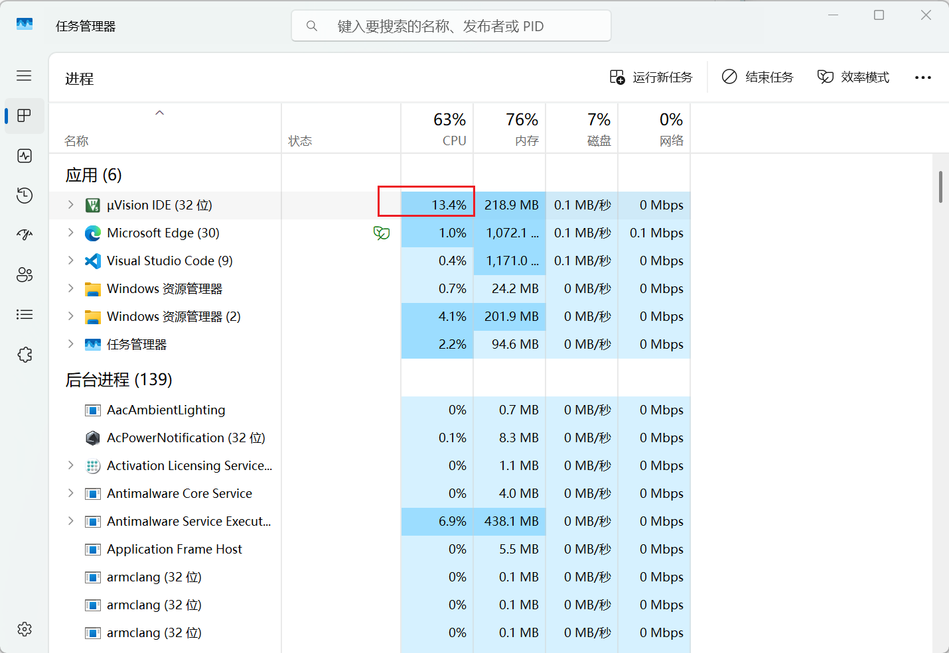Image resolution: width=949 pixels, height=653 pixels.
Task: Focus the search box for name or PID
Action: pos(451,26)
